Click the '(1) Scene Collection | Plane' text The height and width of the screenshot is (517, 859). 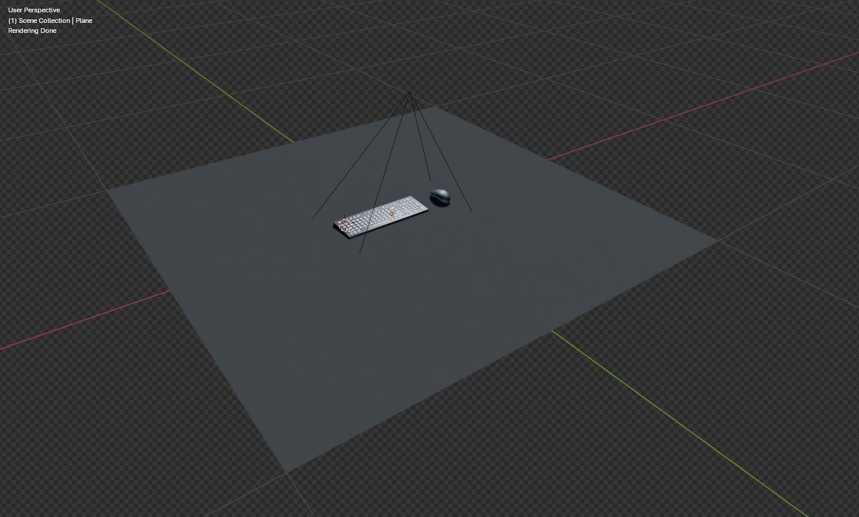click(x=50, y=21)
